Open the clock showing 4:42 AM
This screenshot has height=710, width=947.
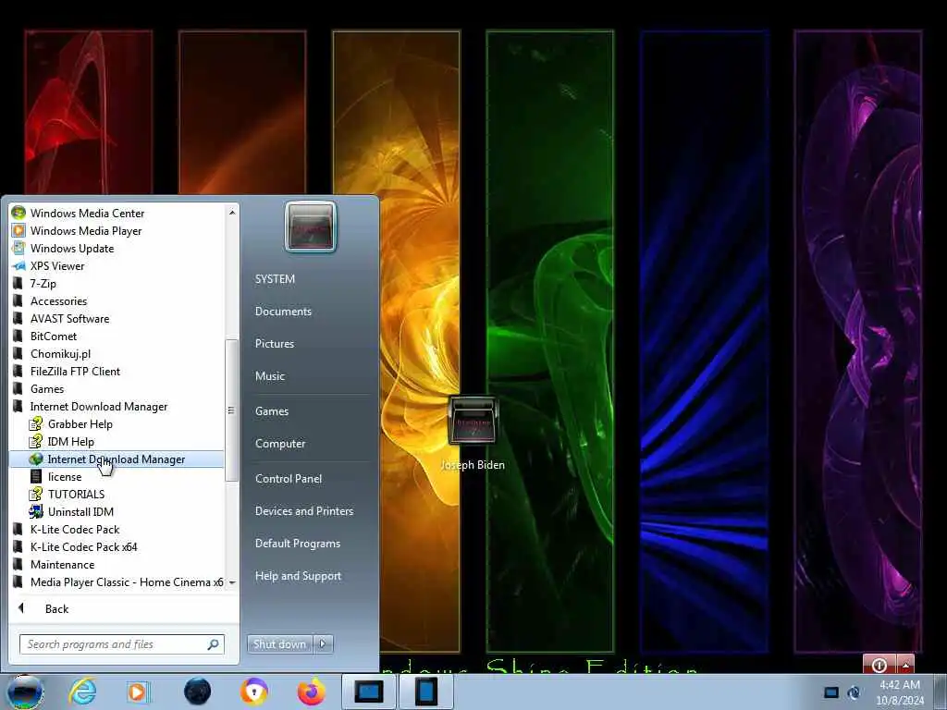(900, 692)
